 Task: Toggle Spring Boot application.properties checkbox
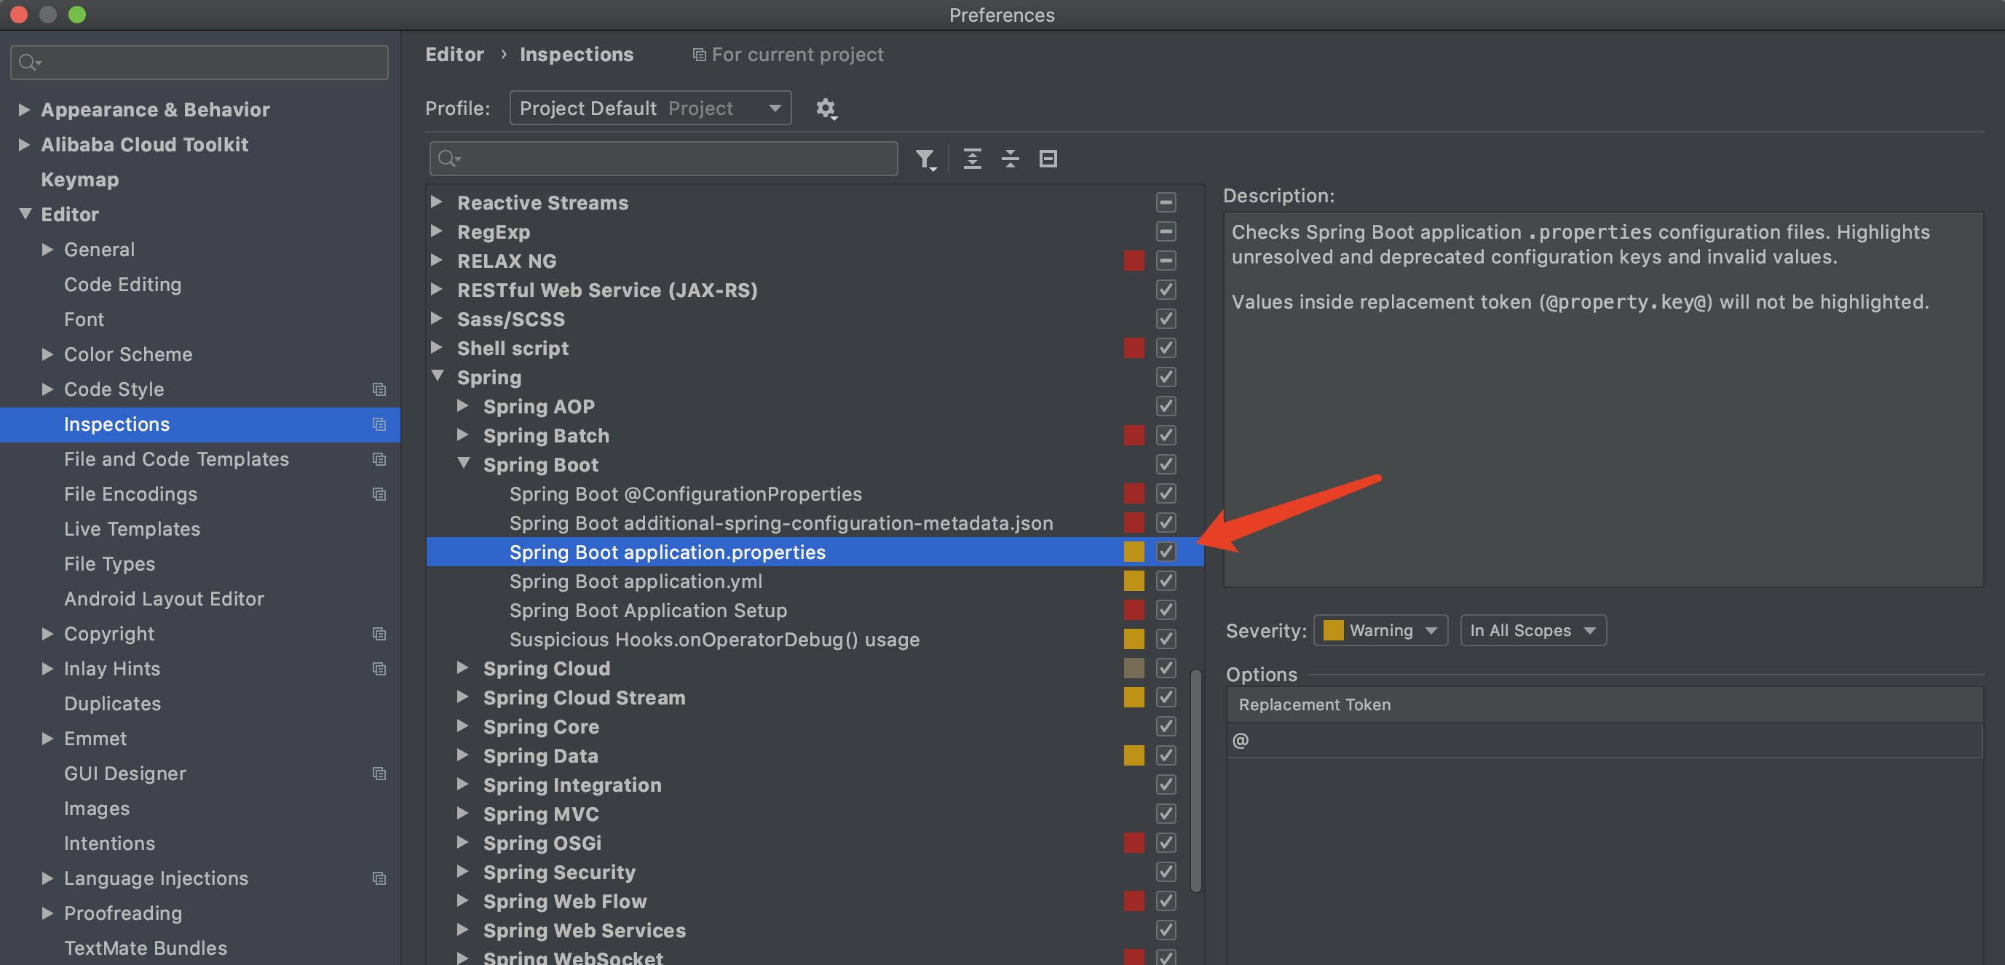pos(1166,552)
